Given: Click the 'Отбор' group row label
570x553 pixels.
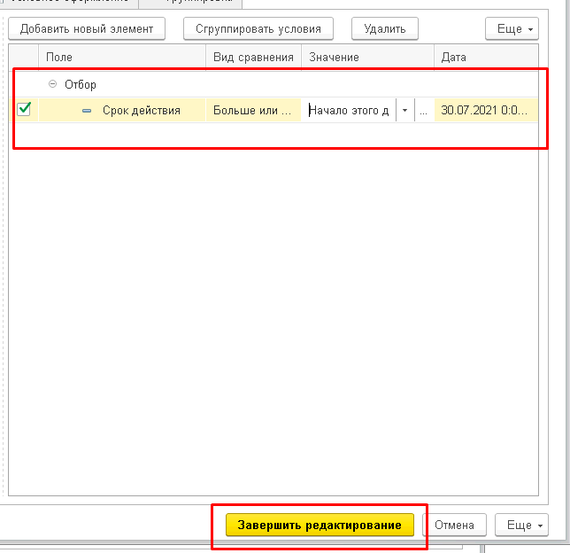Looking at the screenshot, I should [x=81, y=84].
